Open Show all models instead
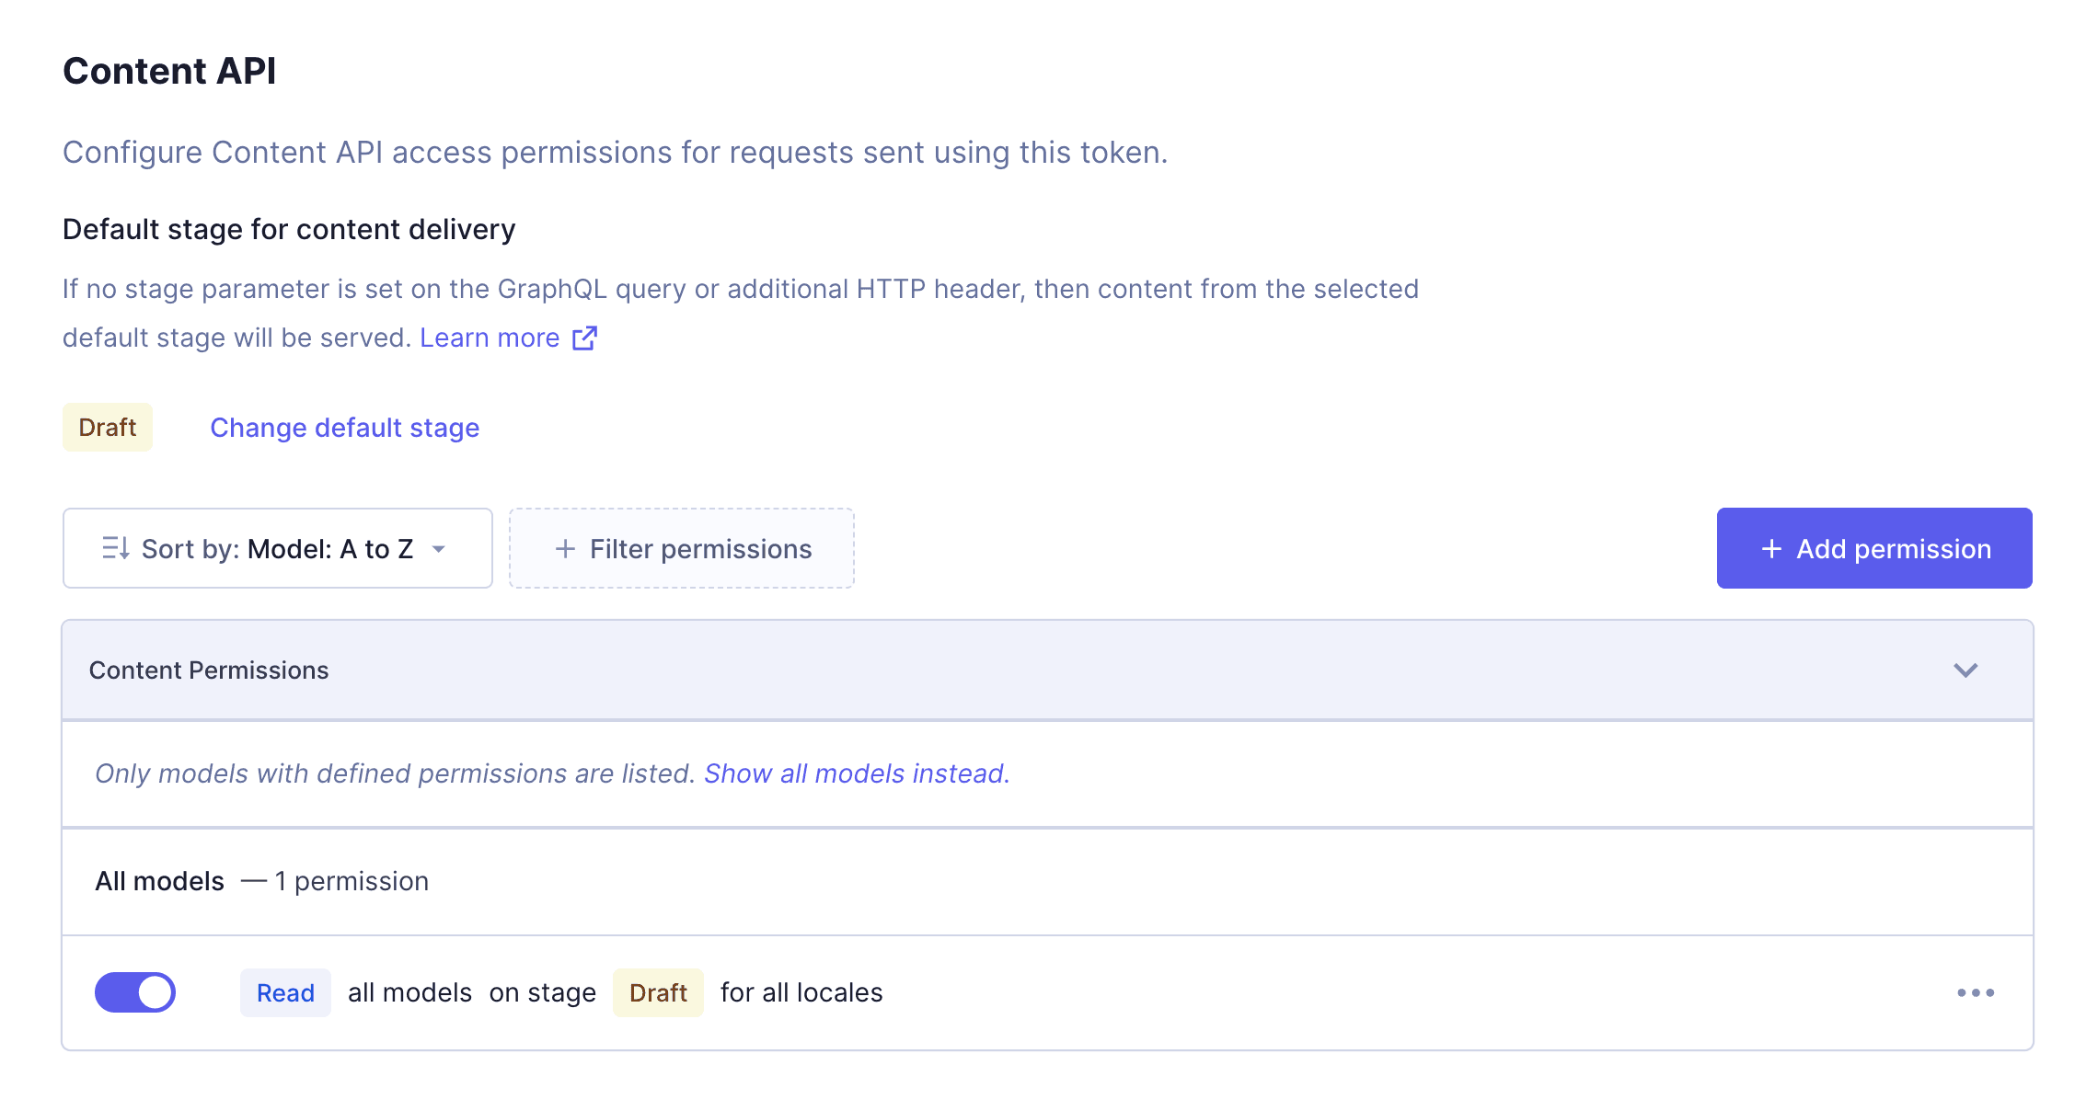Image resolution: width=2098 pixels, height=1111 pixels. (x=856, y=773)
